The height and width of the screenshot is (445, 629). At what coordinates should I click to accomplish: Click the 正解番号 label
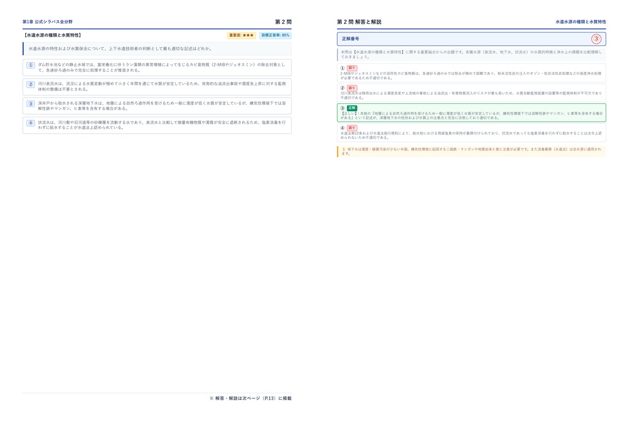coord(350,39)
